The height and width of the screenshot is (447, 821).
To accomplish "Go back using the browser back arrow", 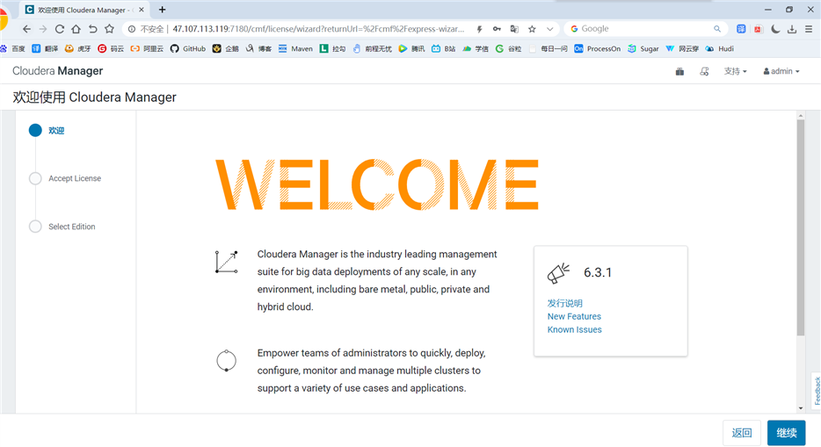I will tap(26, 29).
